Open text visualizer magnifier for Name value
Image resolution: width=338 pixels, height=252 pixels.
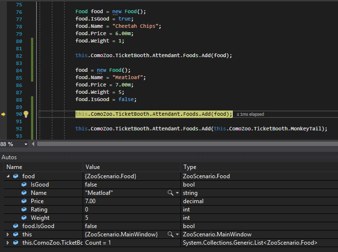[170, 193]
